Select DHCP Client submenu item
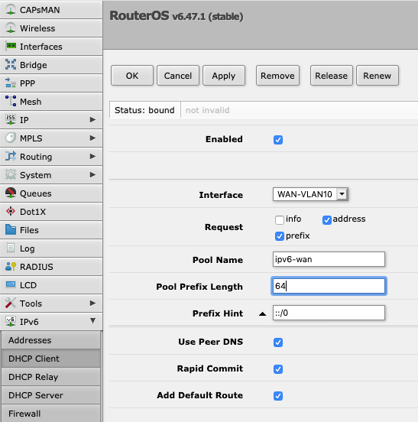 point(51,359)
